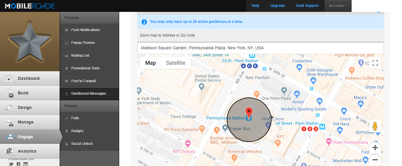Image resolution: width=402 pixels, height=166 pixels.
Task: Open the Help page
Action: [x=255, y=6]
